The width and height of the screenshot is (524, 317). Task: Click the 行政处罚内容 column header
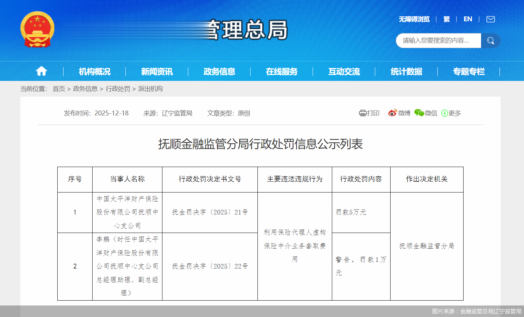(x=361, y=179)
